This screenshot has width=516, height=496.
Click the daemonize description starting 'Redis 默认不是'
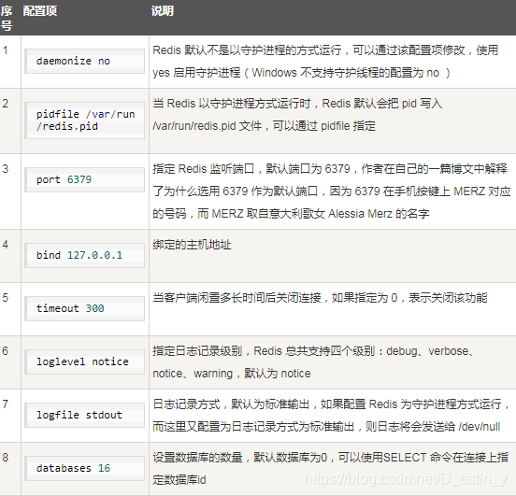pyautogui.click(x=325, y=62)
